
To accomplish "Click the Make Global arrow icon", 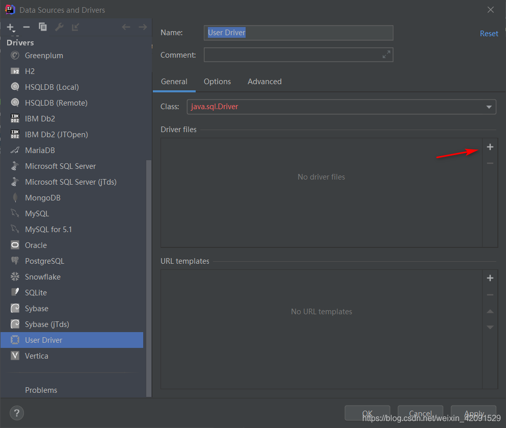I will (75, 27).
